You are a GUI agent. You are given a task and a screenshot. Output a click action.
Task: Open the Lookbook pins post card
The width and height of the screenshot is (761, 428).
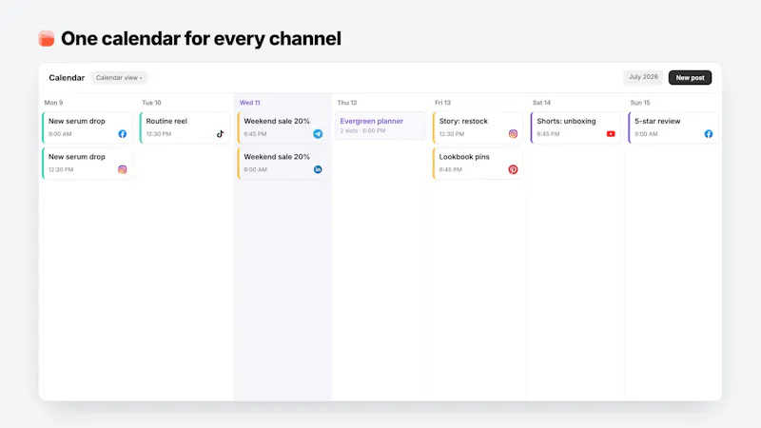(x=478, y=164)
